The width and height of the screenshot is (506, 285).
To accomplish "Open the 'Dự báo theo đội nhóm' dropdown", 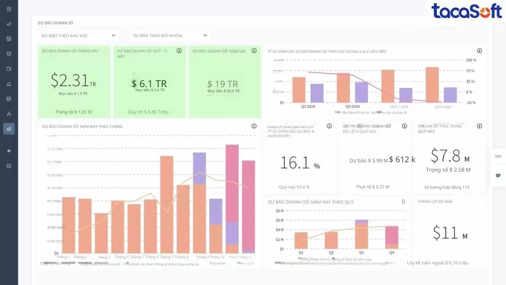I will point(170,35).
